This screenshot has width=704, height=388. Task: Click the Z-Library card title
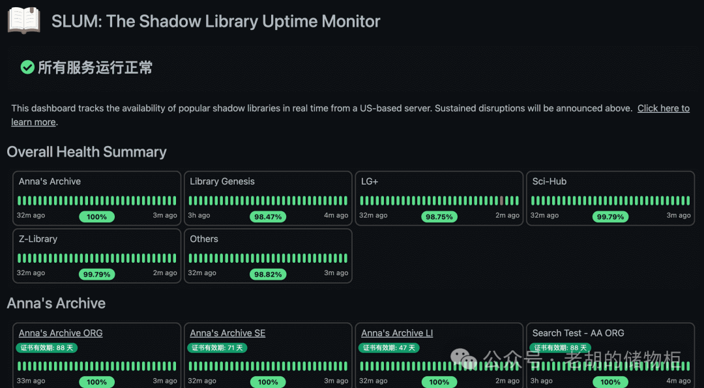point(38,239)
